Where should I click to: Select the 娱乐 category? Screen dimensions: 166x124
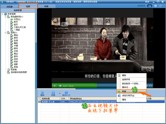(x=16, y=38)
